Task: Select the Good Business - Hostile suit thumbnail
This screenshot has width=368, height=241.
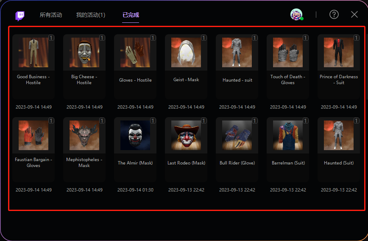Action: pos(33,52)
